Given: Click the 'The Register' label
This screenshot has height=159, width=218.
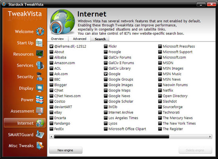Looking at the screenshot, I should tap(173, 129).
